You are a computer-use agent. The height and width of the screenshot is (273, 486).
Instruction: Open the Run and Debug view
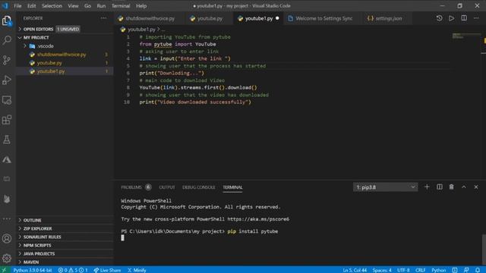coord(7,80)
